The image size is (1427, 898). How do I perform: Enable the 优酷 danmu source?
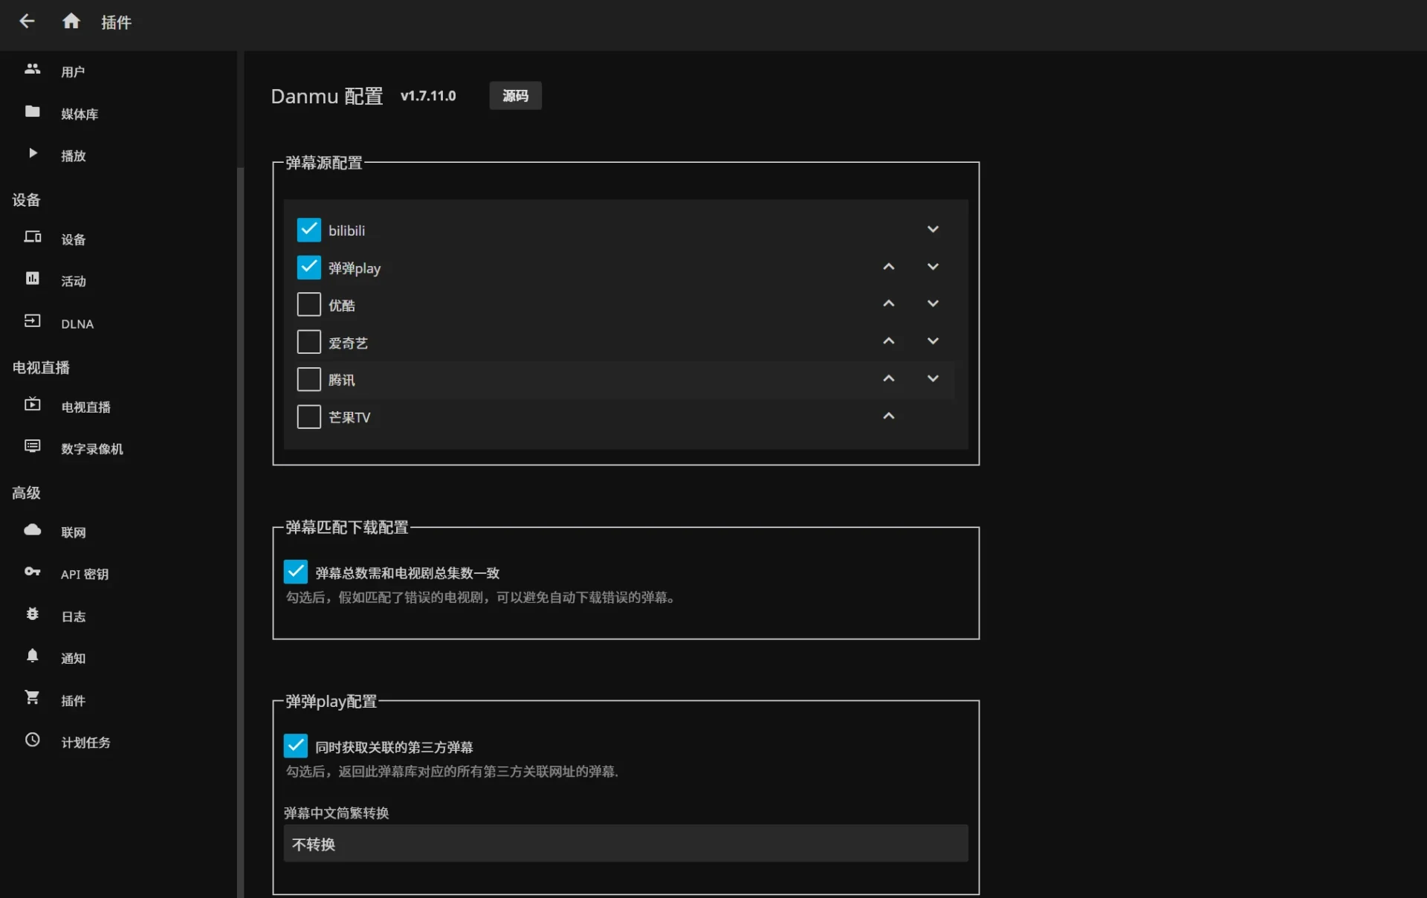pyautogui.click(x=308, y=305)
